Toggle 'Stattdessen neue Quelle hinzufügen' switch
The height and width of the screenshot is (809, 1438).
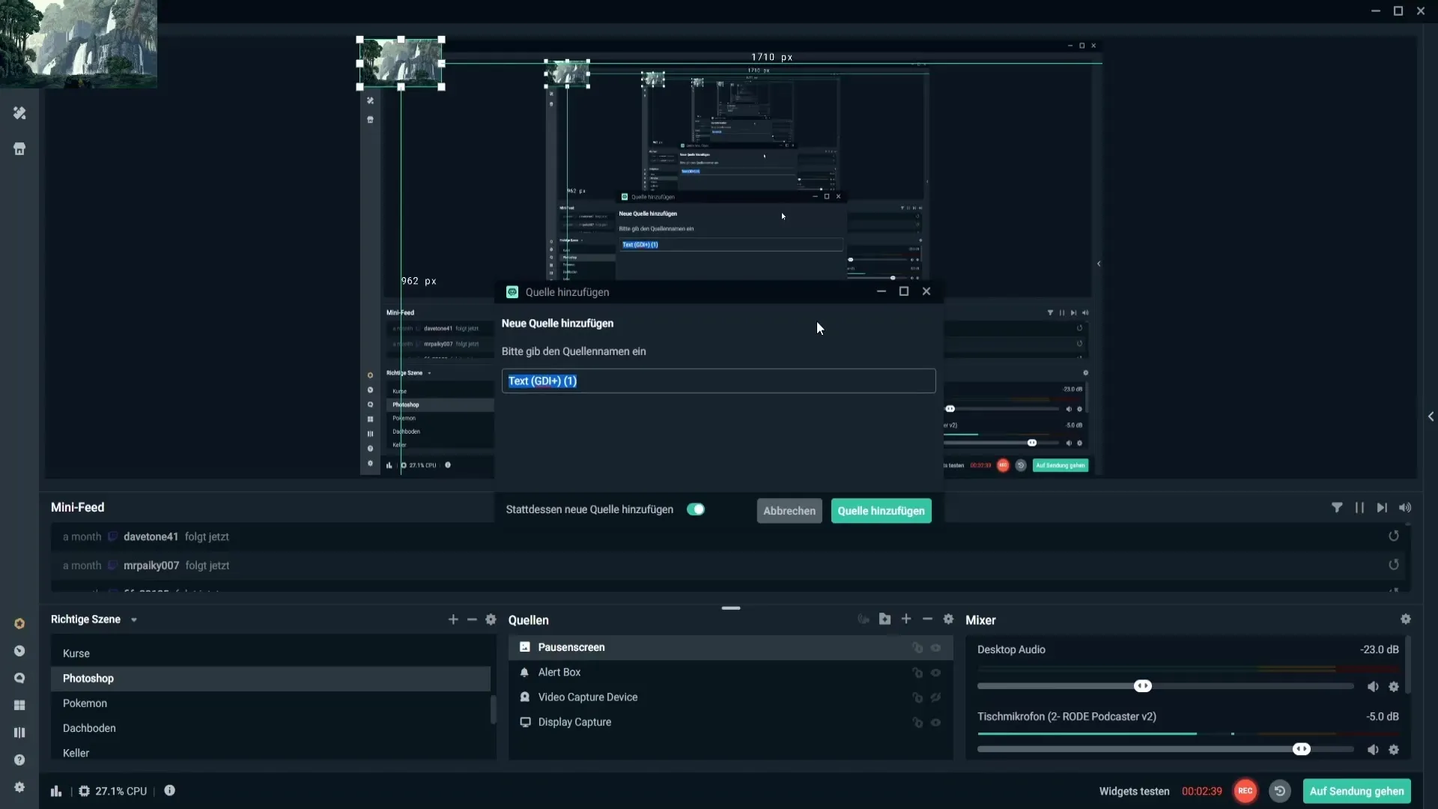[696, 509]
